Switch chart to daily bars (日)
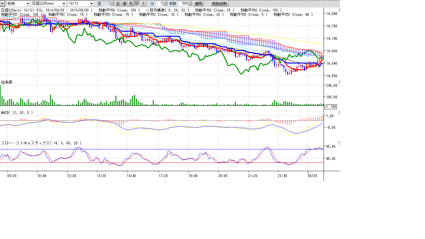 (118, 4)
